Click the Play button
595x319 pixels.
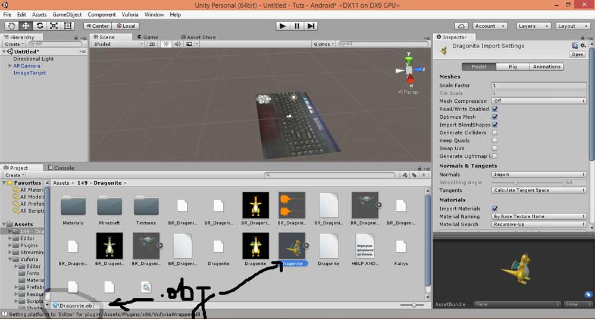point(282,26)
